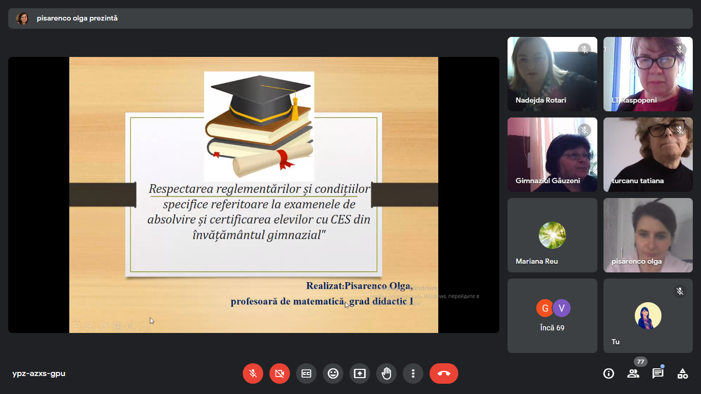Click the meeting code ypz-azxs-gpu

click(39, 373)
